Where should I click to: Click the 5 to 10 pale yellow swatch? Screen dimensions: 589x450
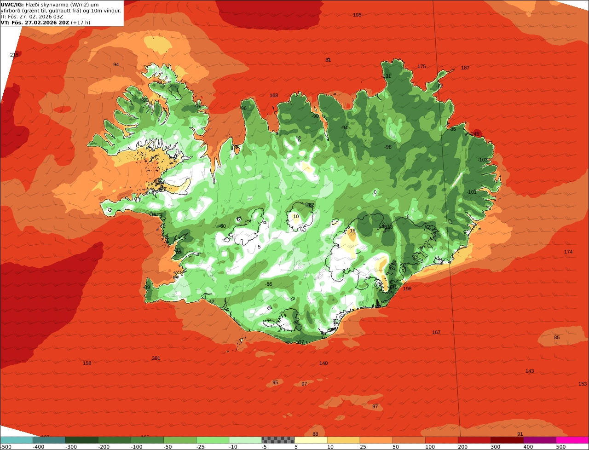(311, 440)
